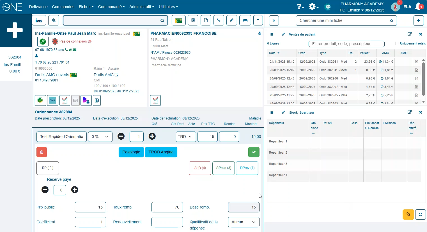427x232 pixels.
Task: Add a new mini fiche with plus
Action: [x=419, y=20]
